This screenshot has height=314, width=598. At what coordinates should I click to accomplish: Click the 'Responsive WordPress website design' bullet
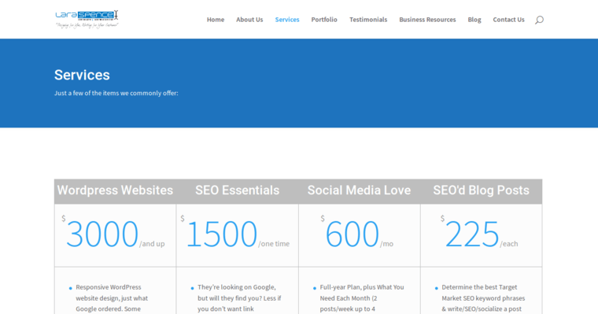tap(112, 298)
